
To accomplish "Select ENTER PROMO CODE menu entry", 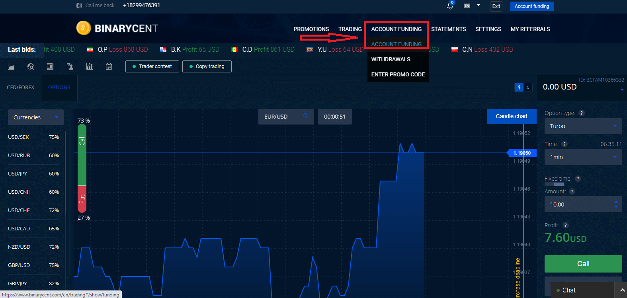I will 398,74.
